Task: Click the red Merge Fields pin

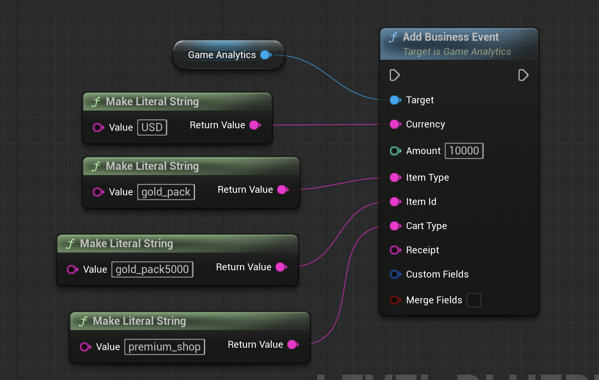Action: 395,300
